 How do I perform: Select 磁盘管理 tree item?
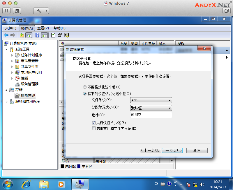[28, 96]
